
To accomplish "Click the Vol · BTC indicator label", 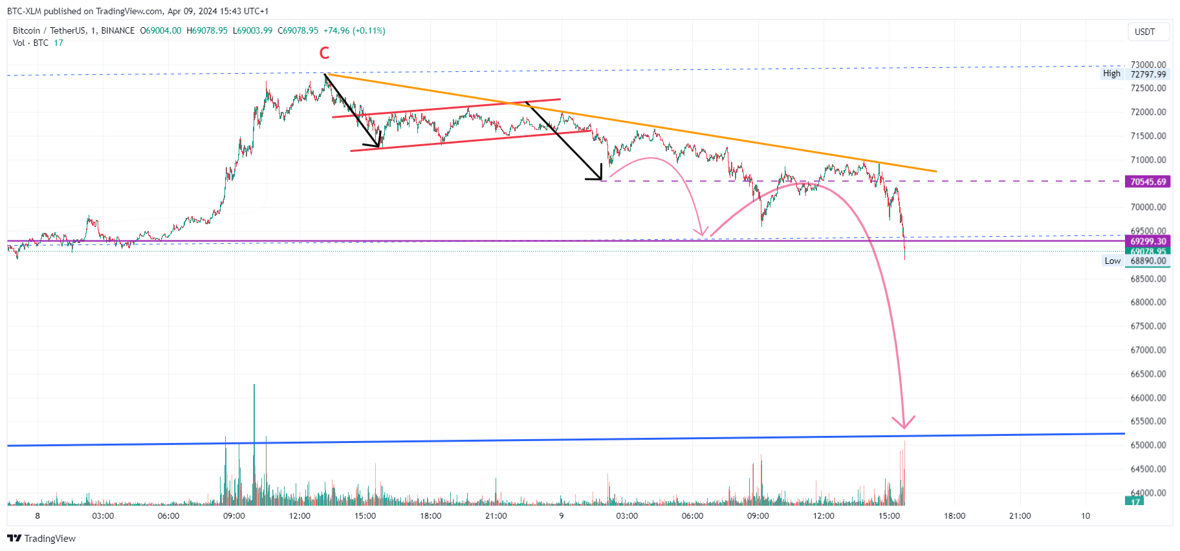I will tap(30, 43).
